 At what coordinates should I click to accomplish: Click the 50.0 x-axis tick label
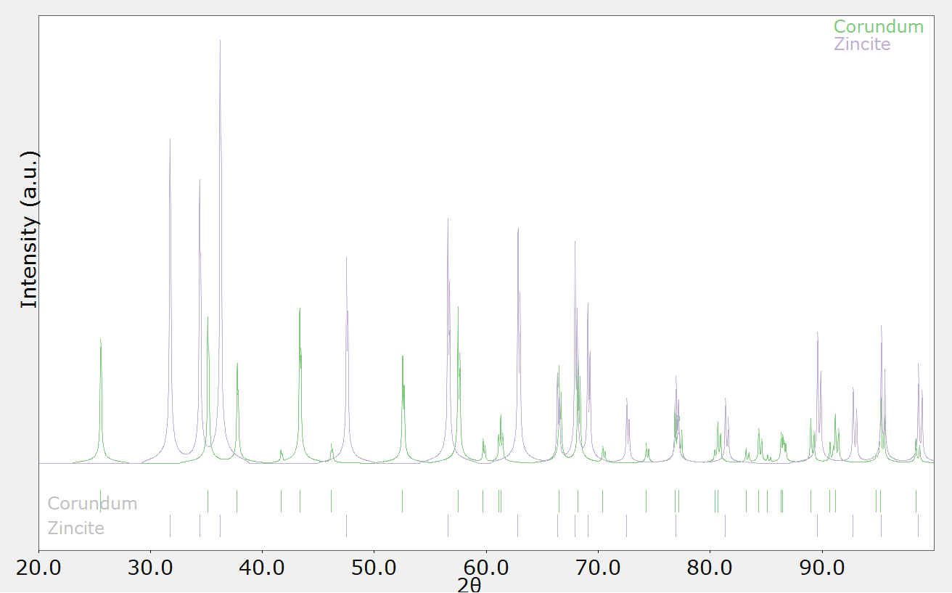tap(374, 565)
